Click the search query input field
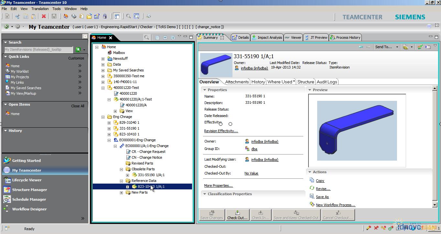Screen dimensions: 441x234 click(38, 49)
